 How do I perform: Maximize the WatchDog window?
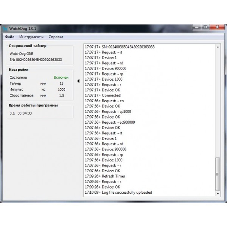coord(205,27)
